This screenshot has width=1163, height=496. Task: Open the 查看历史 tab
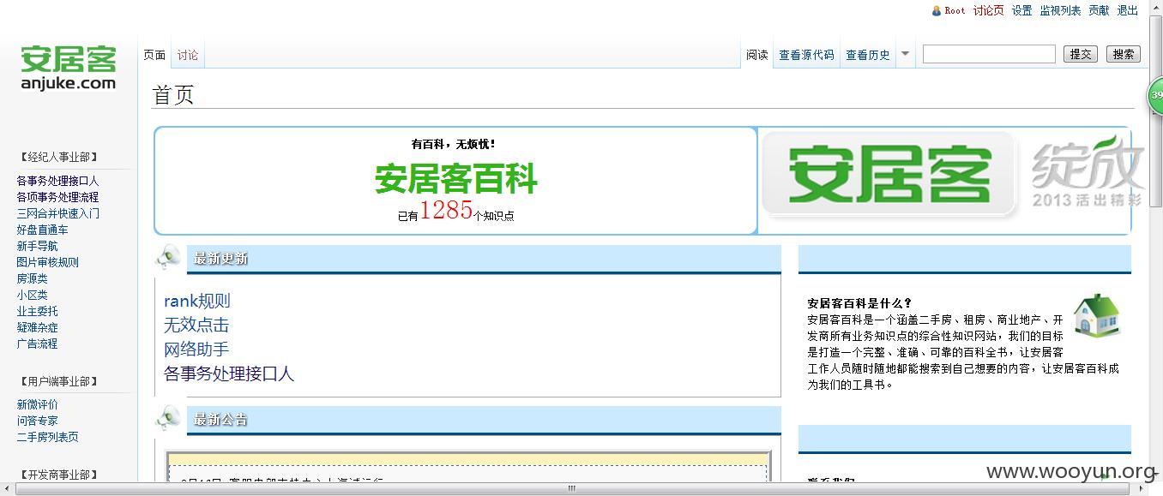[x=868, y=55]
